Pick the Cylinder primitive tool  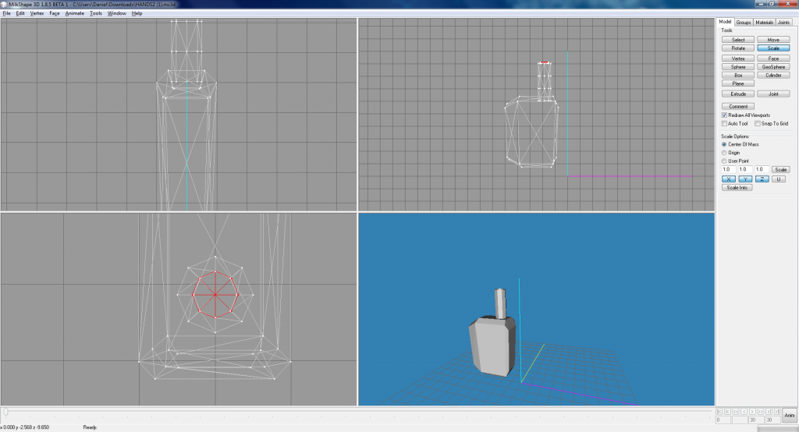tap(773, 76)
